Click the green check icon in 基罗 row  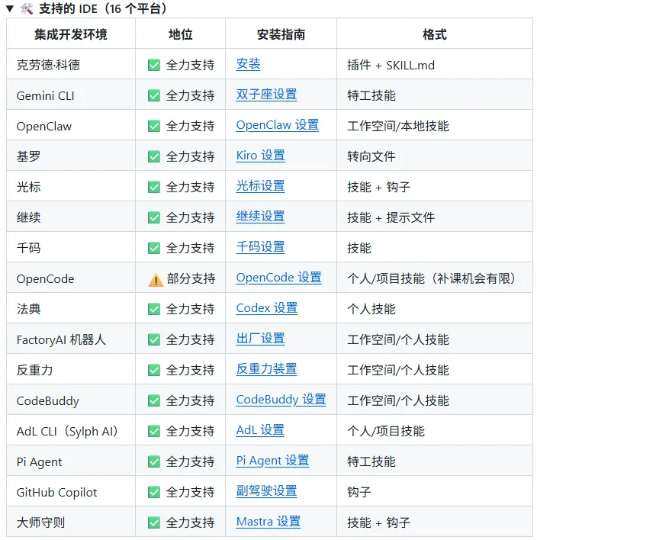coord(154,156)
